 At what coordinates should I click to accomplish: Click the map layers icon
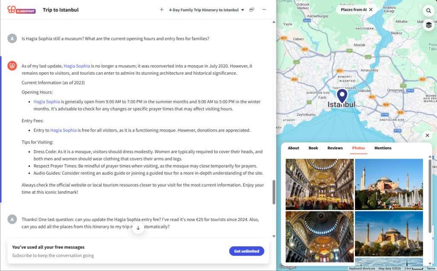[x=428, y=25]
